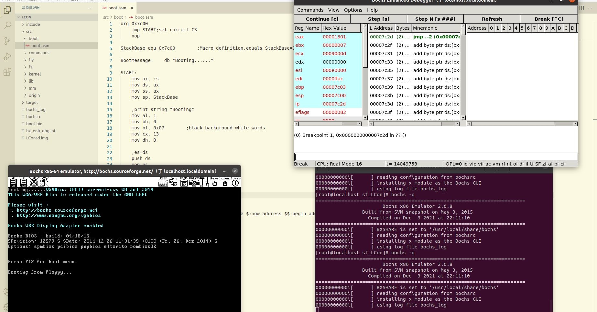The image size is (597, 312).
Task: Close the boot.asm editor tab
Action: point(132,8)
